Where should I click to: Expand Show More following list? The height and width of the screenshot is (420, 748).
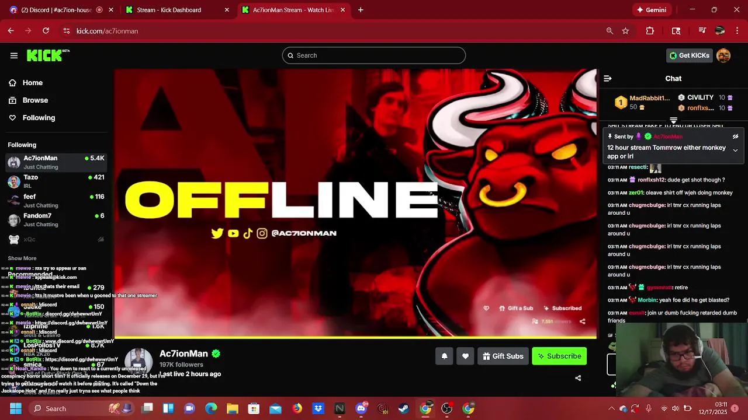pos(22,258)
